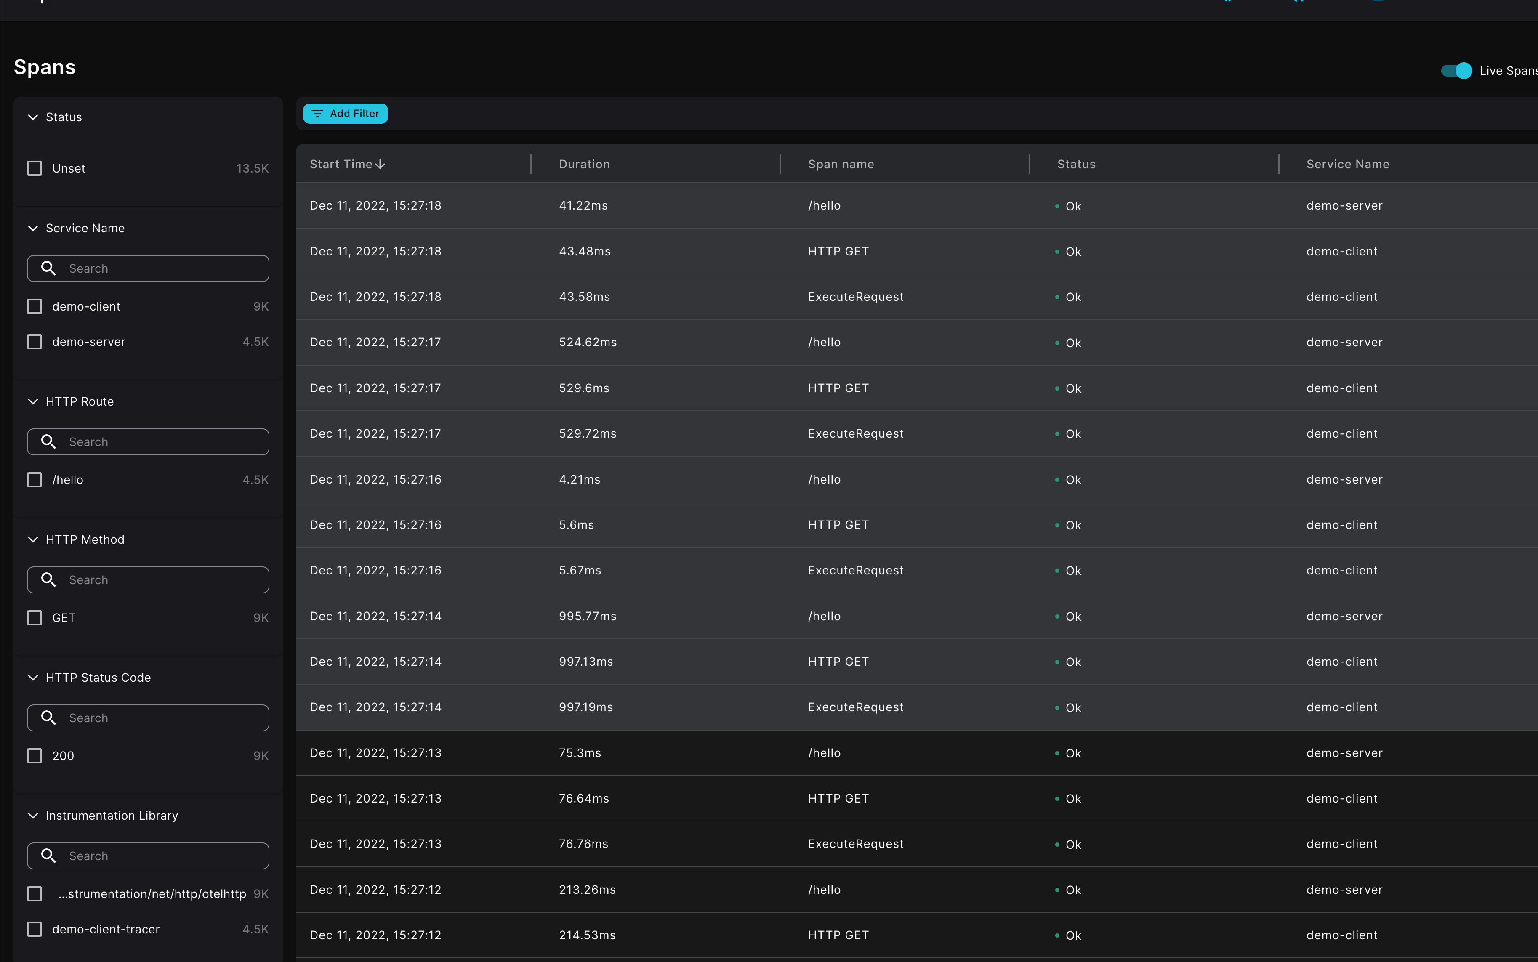Viewport: 1538px width, 962px height.
Task: Click the filter icon in Add Filter
Action: click(x=317, y=114)
